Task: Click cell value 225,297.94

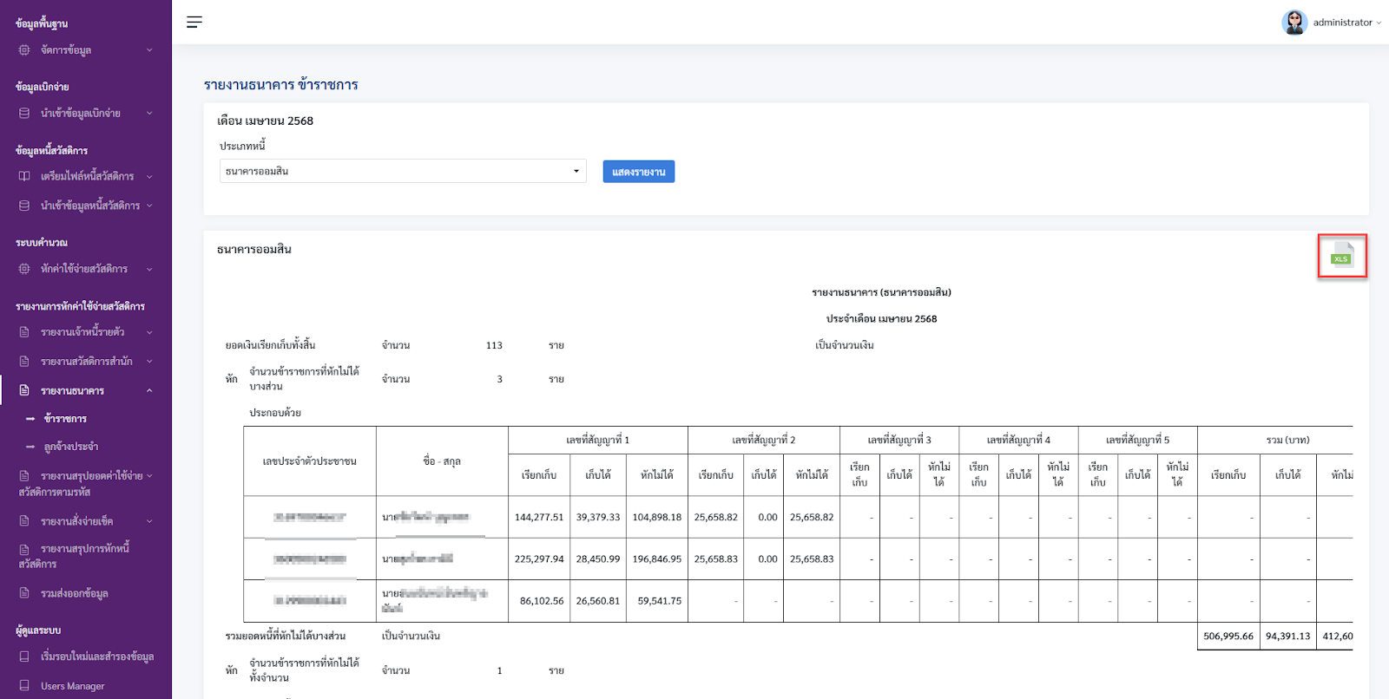Action: (539, 559)
